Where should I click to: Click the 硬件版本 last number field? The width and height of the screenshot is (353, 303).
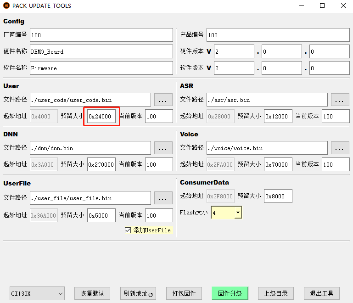click(x=330, y=51)
